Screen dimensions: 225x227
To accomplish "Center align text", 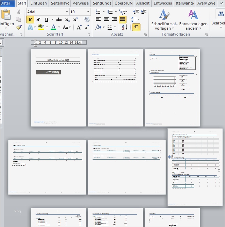I will [x=106, y=20].
